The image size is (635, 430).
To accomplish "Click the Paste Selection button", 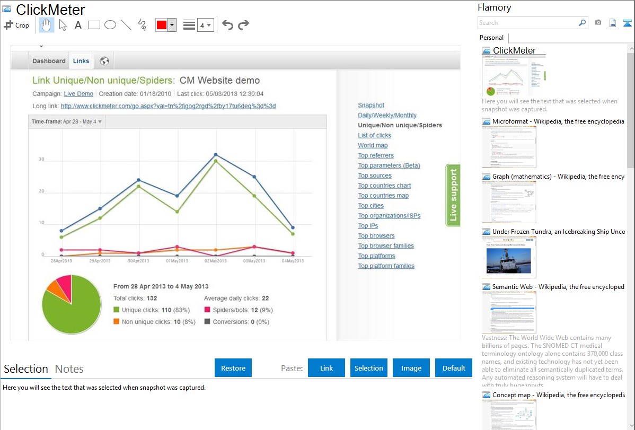I will pos(368,368).
